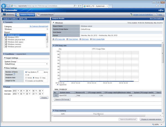Click Display in separate window button
This screenshot has height=127, width=166.
151,119
